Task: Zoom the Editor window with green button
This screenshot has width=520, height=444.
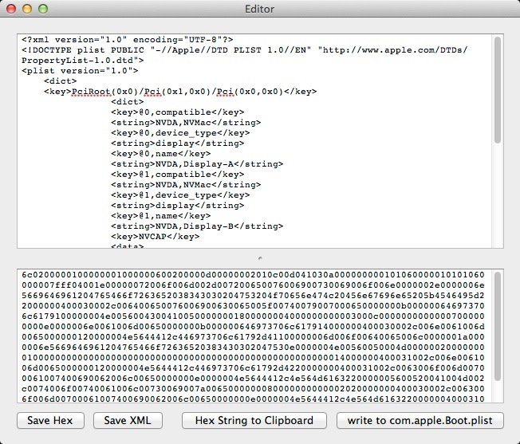Action: coord(43,9)
